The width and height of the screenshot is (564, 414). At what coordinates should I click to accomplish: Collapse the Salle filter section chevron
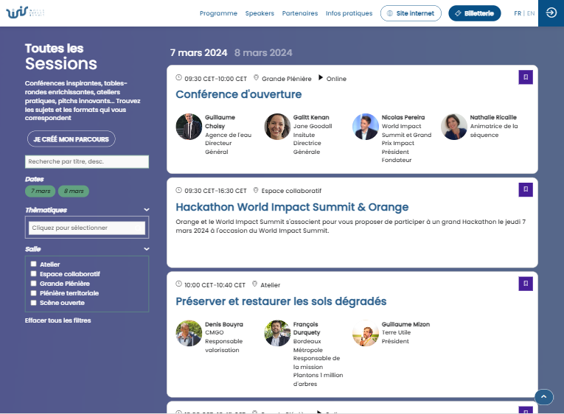pos(147,250)
